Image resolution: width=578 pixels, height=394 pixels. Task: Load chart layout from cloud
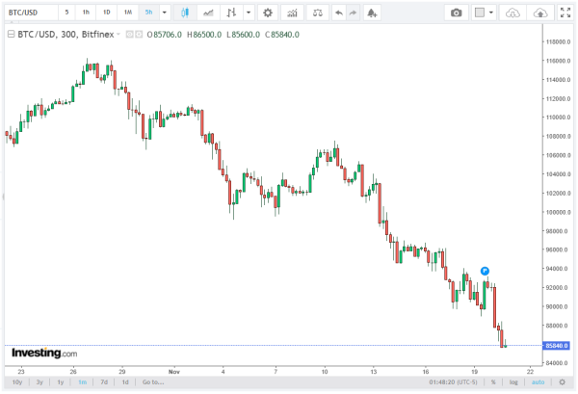click(x=513, y=13)
